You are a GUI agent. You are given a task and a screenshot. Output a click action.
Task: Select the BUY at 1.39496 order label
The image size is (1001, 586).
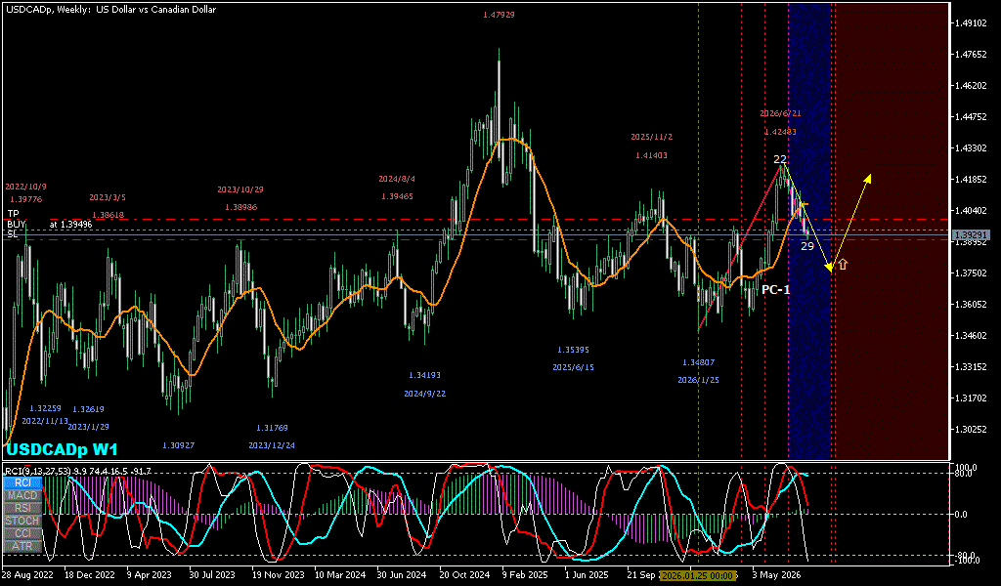50,225
